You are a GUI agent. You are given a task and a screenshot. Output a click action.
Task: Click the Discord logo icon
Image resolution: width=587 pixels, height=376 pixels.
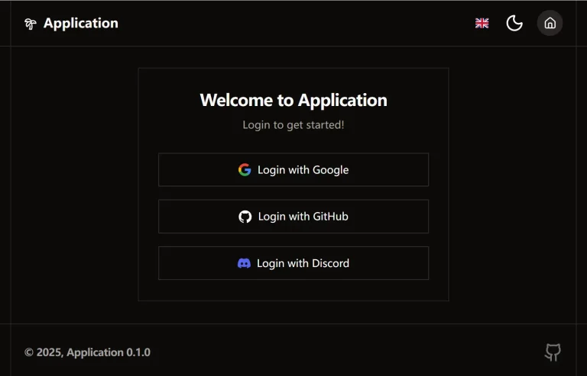click(244, 263)
